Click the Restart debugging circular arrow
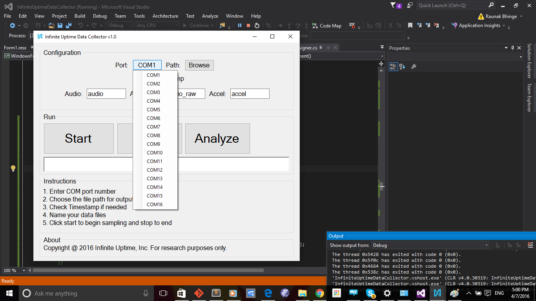536x301 pixels. [x=257, y=25]
